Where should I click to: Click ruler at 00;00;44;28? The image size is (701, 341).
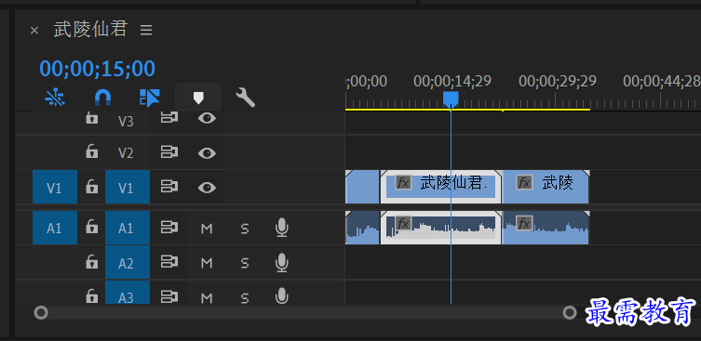[662, 81]
